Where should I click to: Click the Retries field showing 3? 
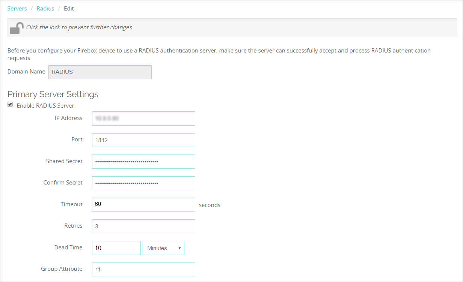[143, 226]
